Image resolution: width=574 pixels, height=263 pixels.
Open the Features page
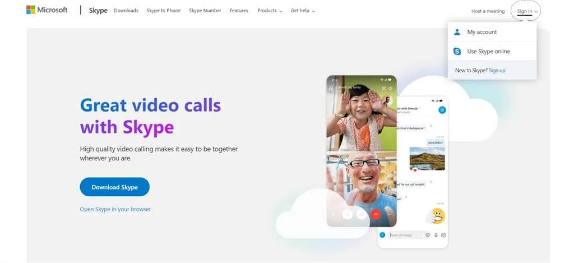tap(239, 11)
